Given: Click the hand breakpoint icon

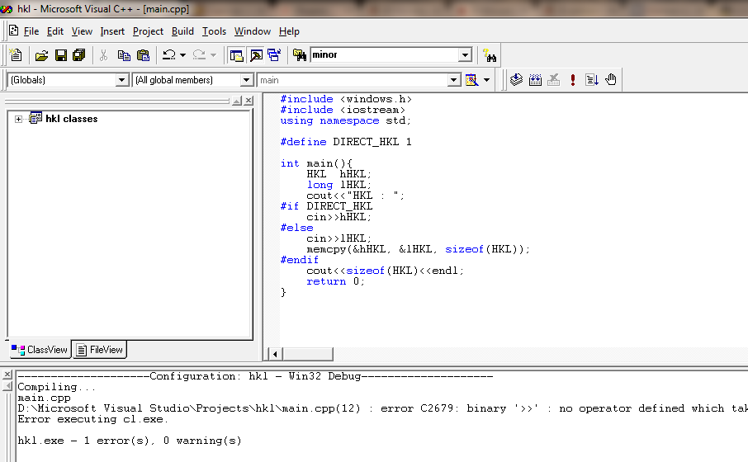Looking at the screenshot, I should point(611,80).
